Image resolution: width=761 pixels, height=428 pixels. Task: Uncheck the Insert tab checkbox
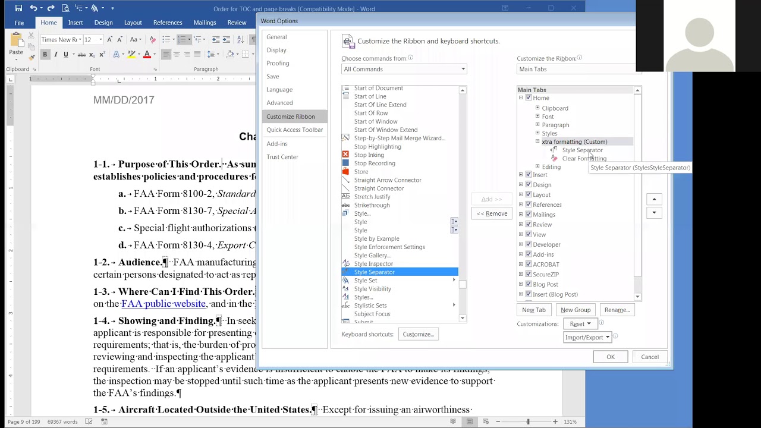pos(529,175)
